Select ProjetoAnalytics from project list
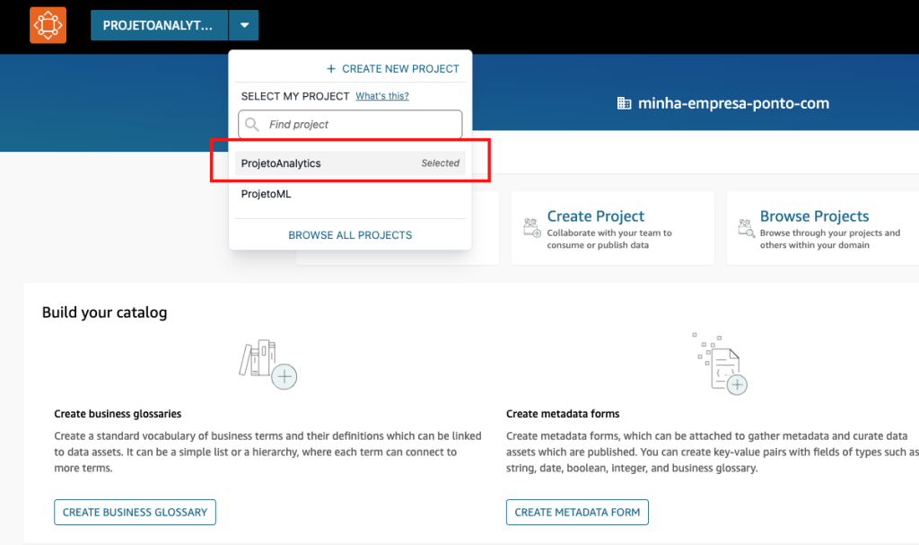The image size is (919, 545). pos(350,163)
